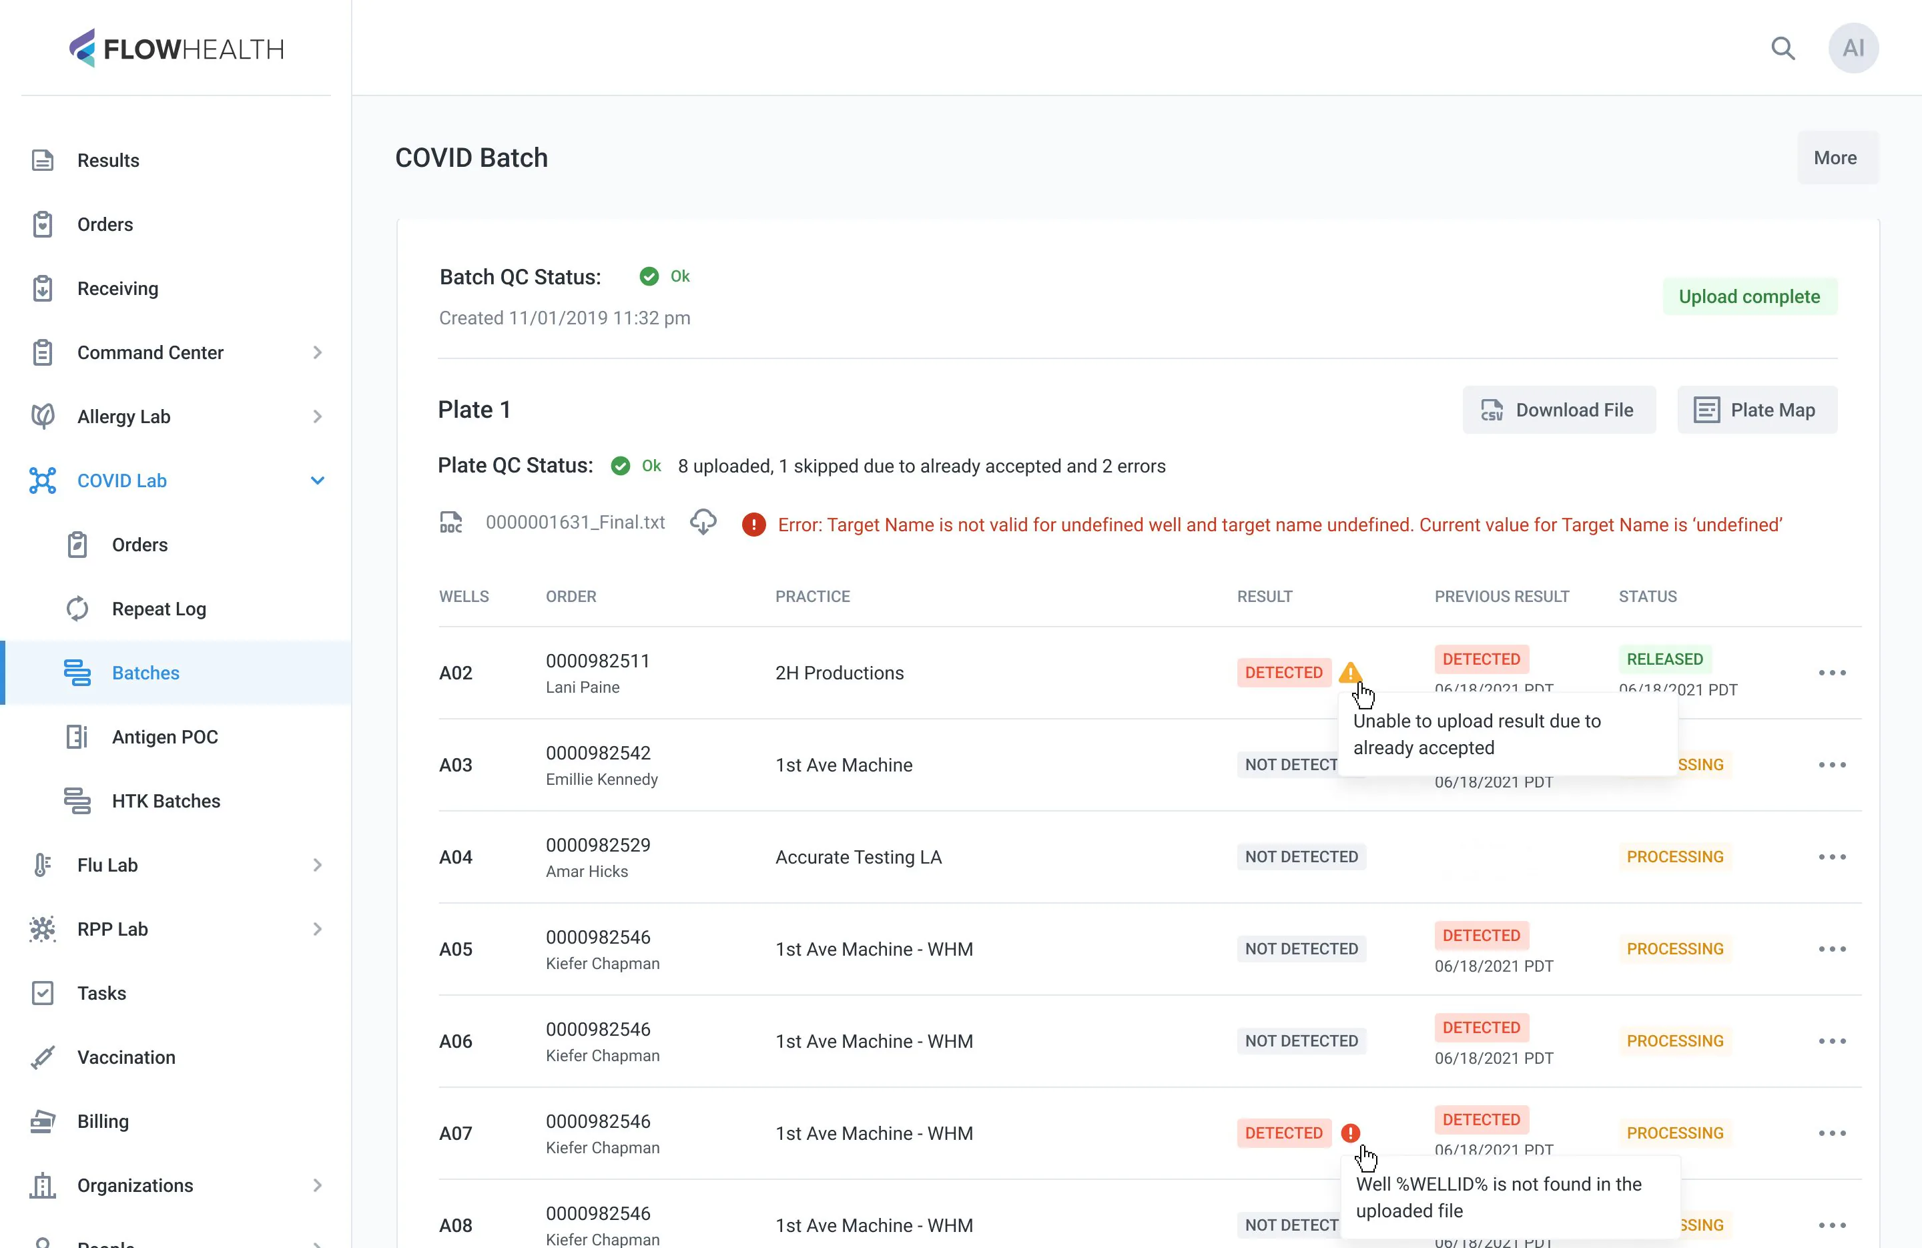Open Antigen POC under COVID Lab
Screen dimensions: 1922x1248
176,737
